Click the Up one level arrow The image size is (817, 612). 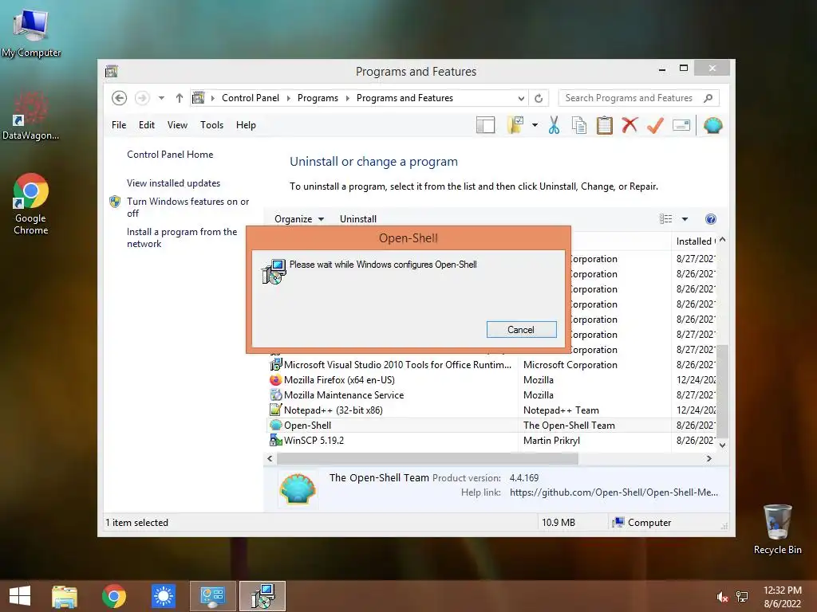pyautogui.click(x=180, y=98)
